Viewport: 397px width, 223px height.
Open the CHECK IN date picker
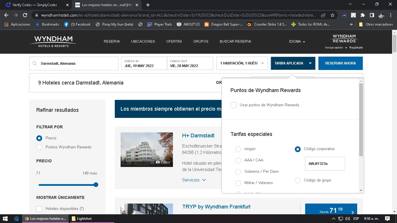tap(144, 63)
